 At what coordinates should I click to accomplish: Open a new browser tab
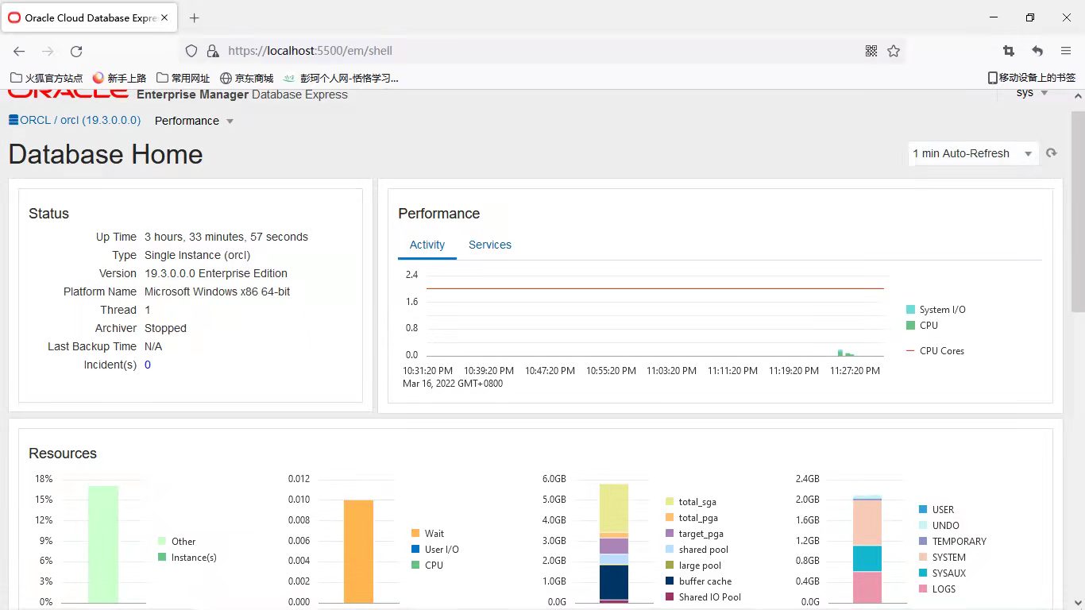pos(195,17)
